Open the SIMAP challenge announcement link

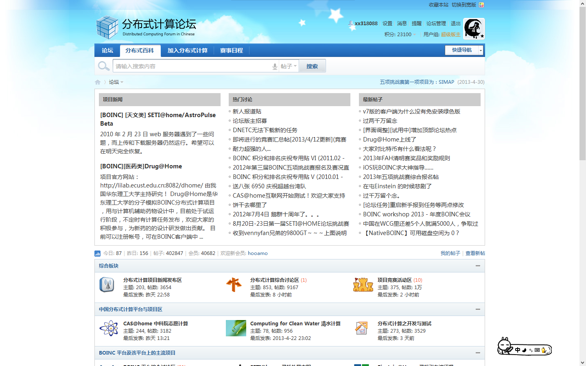[x=417, y=82]
